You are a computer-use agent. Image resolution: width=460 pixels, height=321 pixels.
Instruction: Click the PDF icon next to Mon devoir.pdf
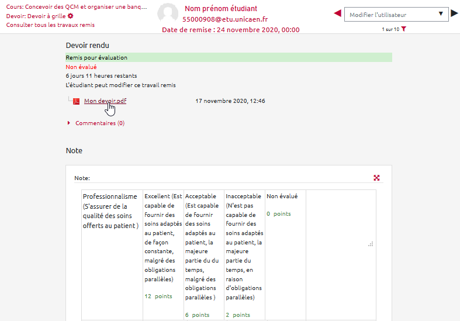pyautogui.click(x=76, y=101)
